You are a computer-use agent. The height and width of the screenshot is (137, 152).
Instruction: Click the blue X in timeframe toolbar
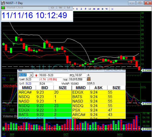pos(112,9)
